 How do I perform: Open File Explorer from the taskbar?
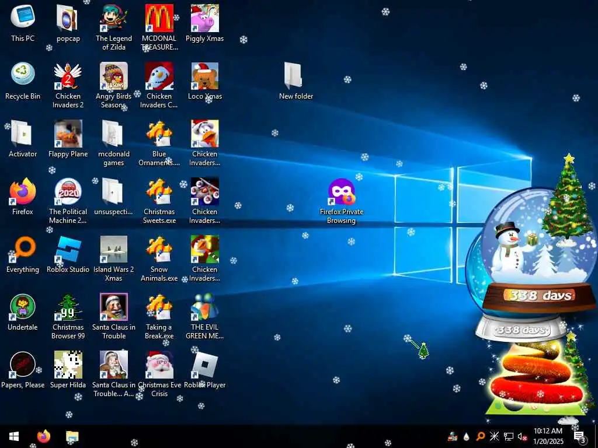pos(72,436)
